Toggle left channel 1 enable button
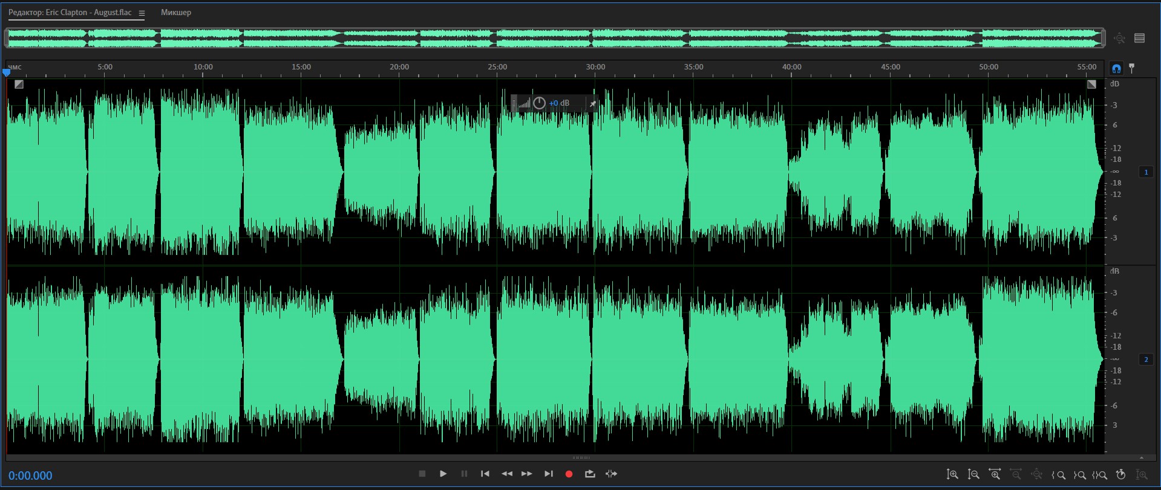Viewport: 1161px width, 490px height. tap(1146, 172)
